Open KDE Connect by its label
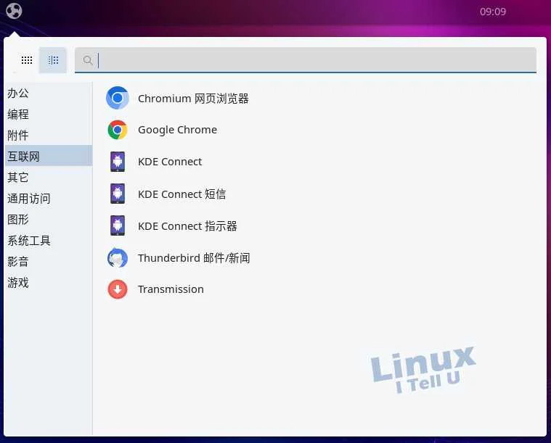Viewport: 551px width, 443px height. (170, 162)
